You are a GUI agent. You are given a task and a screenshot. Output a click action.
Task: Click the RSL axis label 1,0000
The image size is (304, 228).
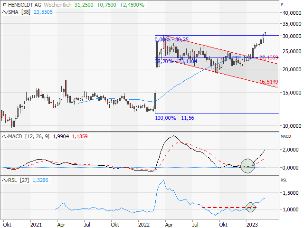[290, 209]
